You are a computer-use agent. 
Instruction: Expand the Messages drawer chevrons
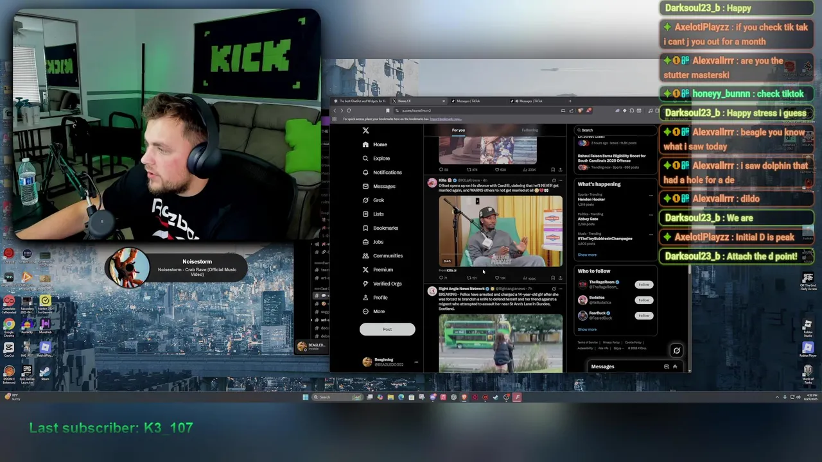pyautogui.click(x=675, y=366)
